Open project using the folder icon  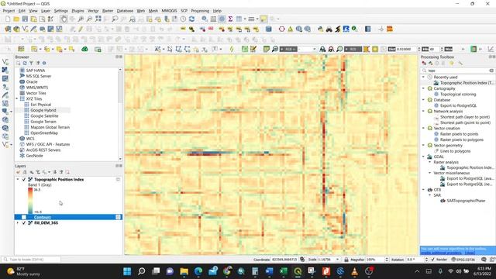tap(16, 19)
